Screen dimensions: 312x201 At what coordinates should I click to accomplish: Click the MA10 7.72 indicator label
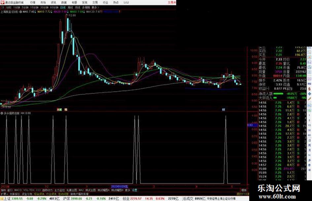coord(45,12)
